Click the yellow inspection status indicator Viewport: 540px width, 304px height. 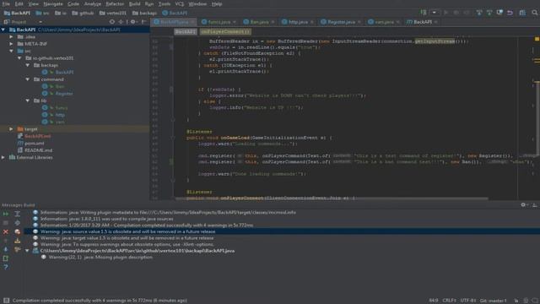(537, 39)
